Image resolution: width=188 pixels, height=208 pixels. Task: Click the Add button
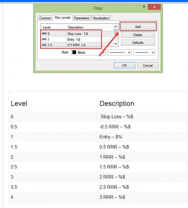point(138,27)
